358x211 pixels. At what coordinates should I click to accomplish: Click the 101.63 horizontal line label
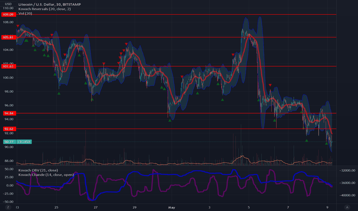pyautogui.click(x=9, y=66)
